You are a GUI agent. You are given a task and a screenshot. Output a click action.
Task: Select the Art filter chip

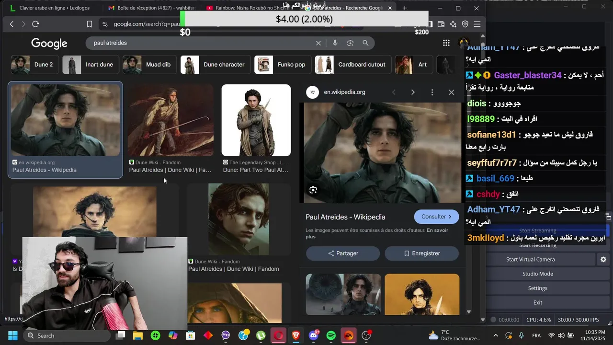click(x=414, y=65)
